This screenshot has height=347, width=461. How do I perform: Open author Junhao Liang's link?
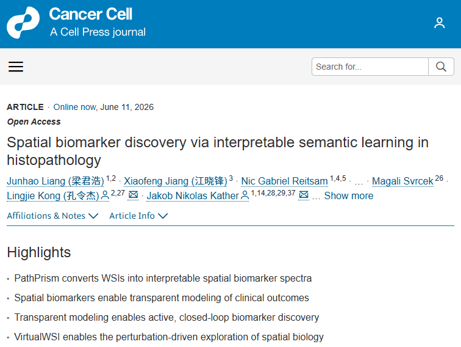coord(55,181)
